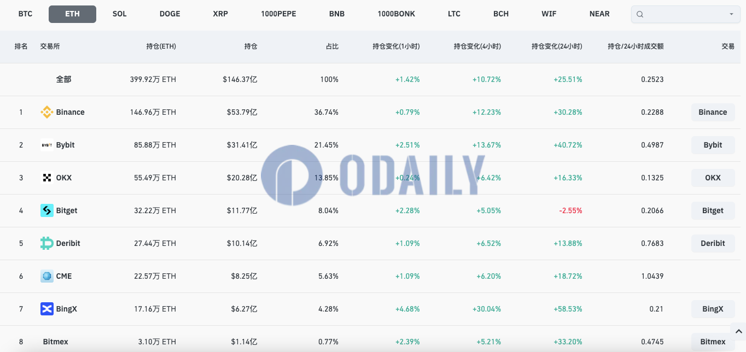Image resolution: width=746 pixels, height=352 pixels.
Task: Click the OKX logo icon
Action: 47,178
